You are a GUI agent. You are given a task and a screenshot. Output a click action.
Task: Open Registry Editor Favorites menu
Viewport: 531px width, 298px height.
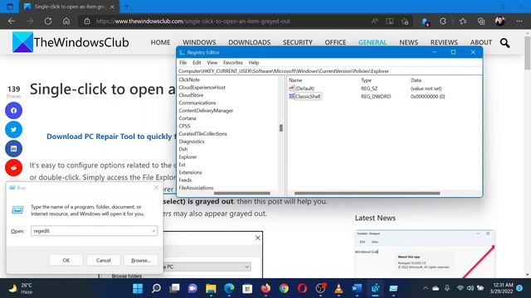[233, 63]
